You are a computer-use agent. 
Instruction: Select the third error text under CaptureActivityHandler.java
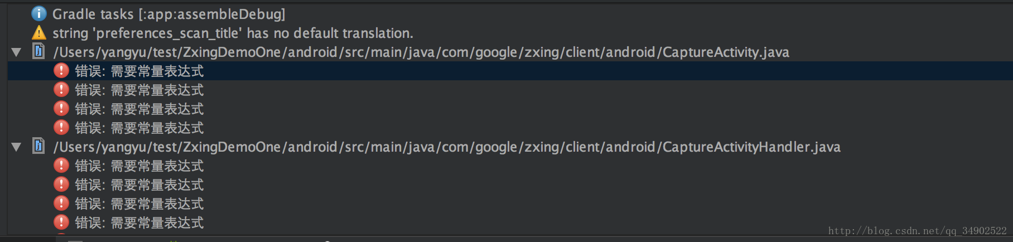tap(139, 204)
